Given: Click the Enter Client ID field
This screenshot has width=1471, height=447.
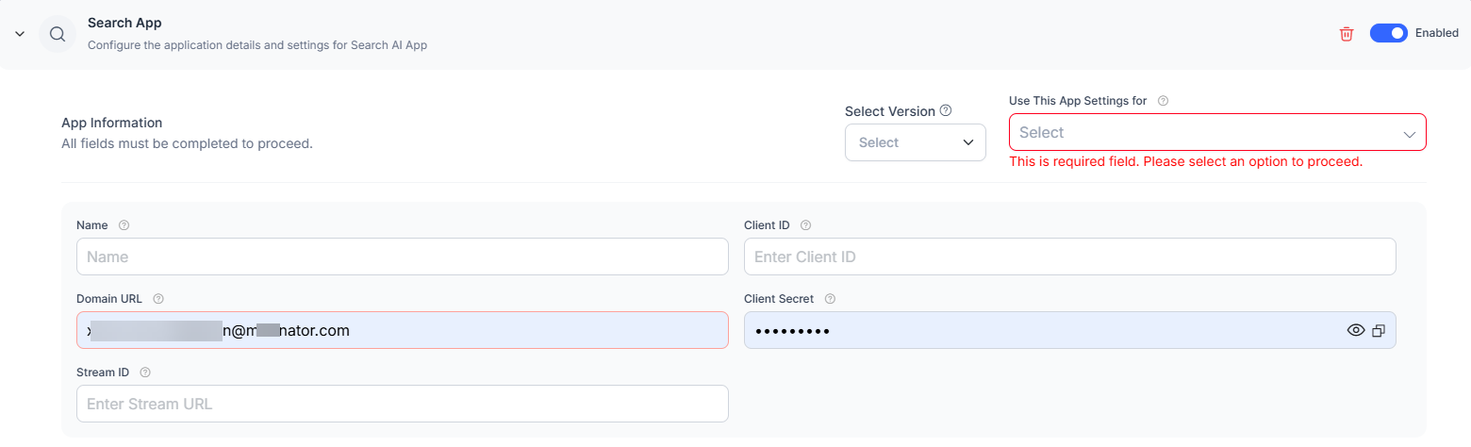Looking at the screenshot, I should click(x=1069, y=257).
